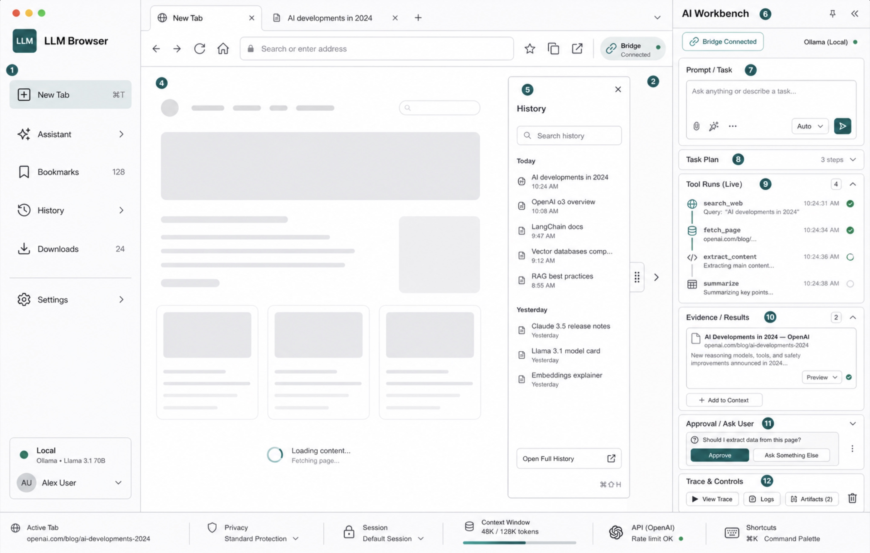Image resolution: width=870 pixels, height=553 pixels.
Task: Open the Standard Protection privacy dropdown
Action: click(261, 539)
